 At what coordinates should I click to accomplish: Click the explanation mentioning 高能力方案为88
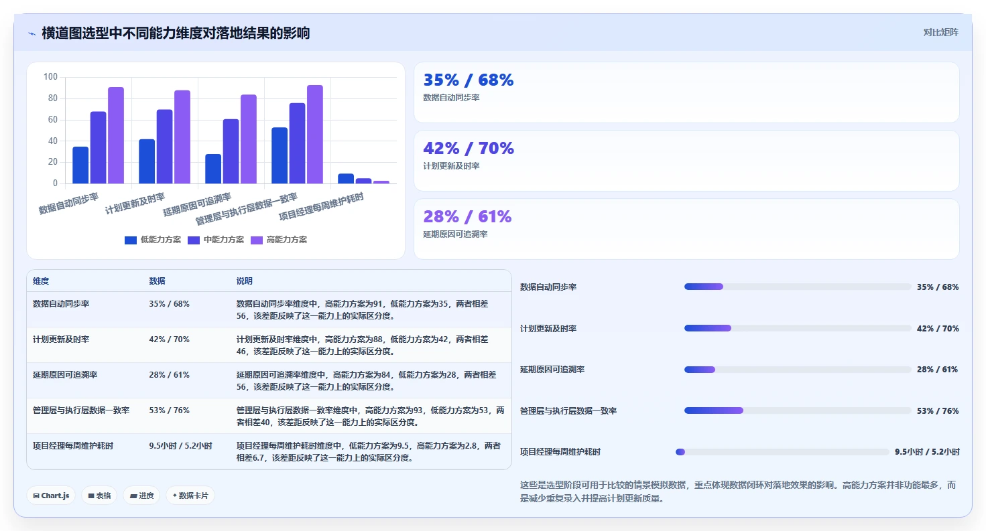click(363, 346)
